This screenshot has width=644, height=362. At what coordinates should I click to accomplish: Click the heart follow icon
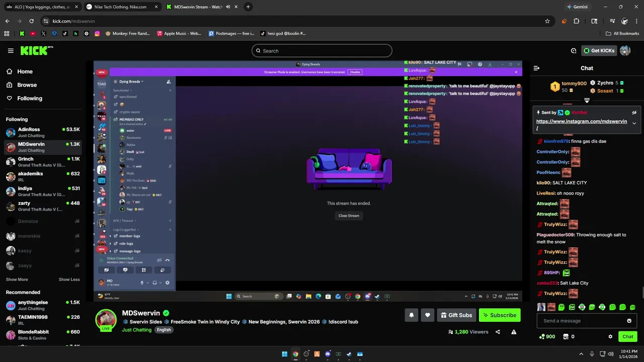point(428,315)
